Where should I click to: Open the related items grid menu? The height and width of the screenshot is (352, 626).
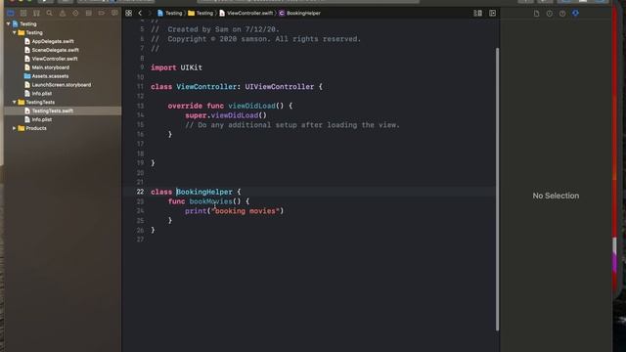(x=128, y=13)
